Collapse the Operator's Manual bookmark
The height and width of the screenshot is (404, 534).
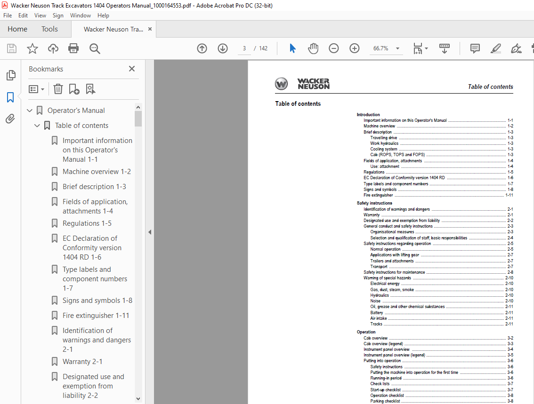click(x=30, y=111)
